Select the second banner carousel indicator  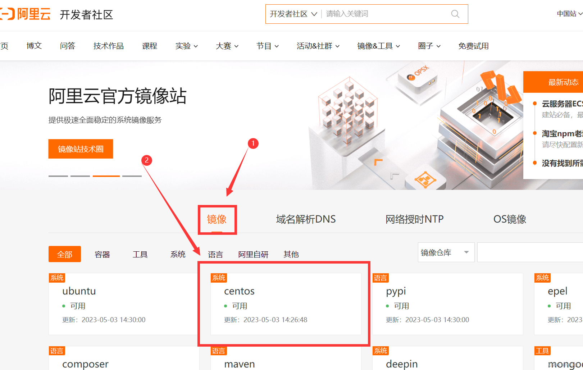(x=80, y=176)
